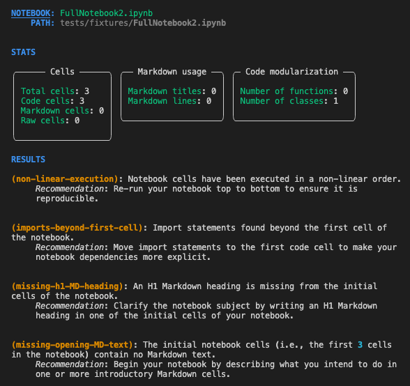410x386 pixels.
Task: Select the FullNotebook2.ipynb notebook name
Action: (107, 13)
